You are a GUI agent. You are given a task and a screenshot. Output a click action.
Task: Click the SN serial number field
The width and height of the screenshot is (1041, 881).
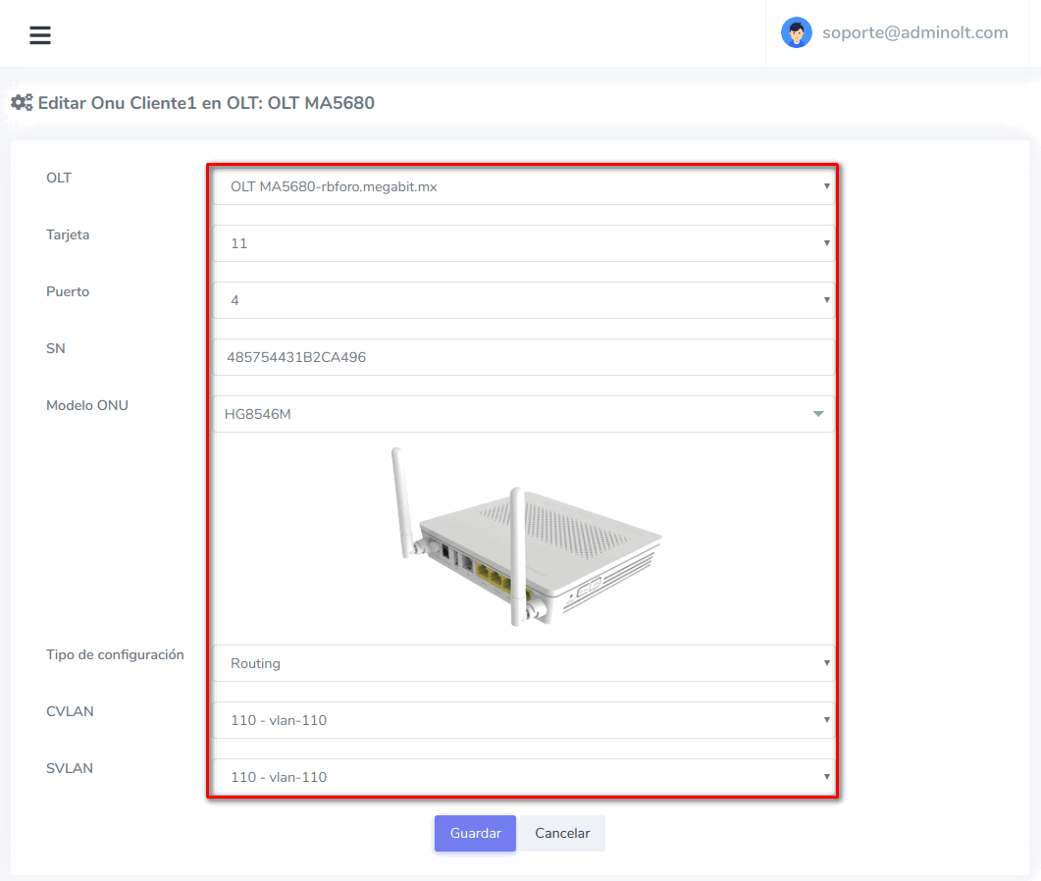click(523, 357)
